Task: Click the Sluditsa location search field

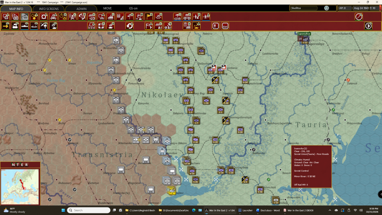Action: [304, 8]
